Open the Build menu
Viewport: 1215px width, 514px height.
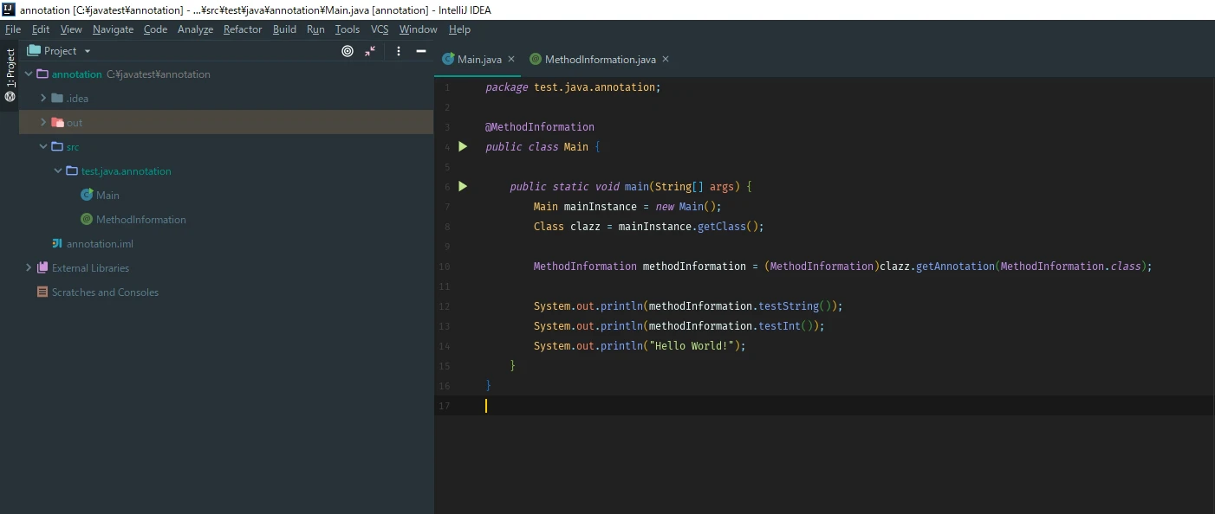tap(284, 29)
